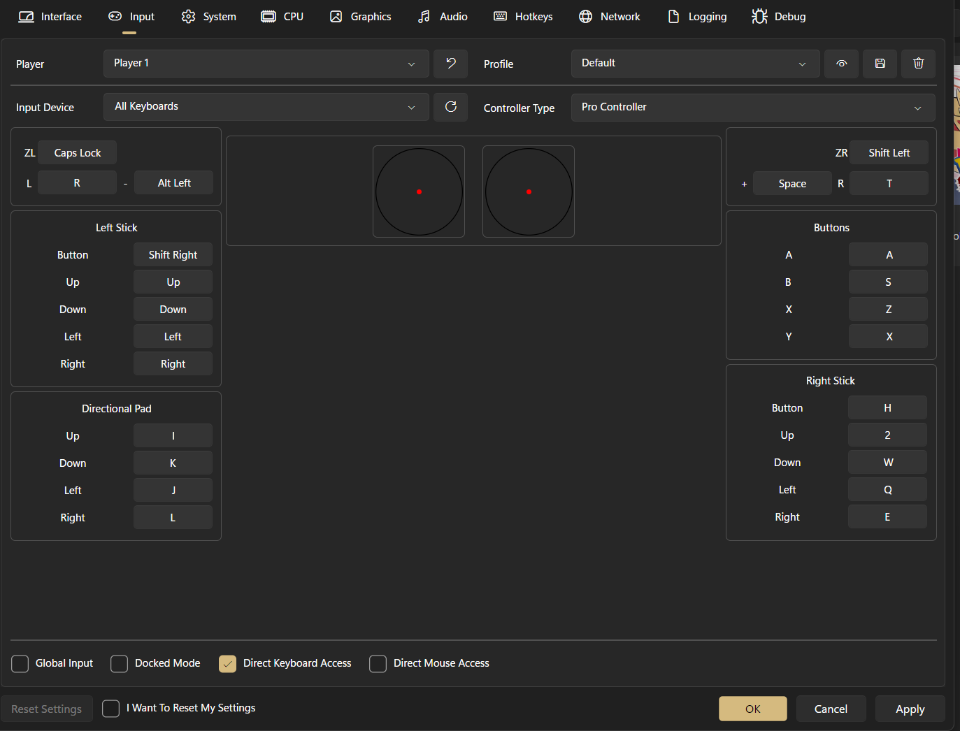
Task: Switch to the Hotkeys tab
Action: (523, 17)
